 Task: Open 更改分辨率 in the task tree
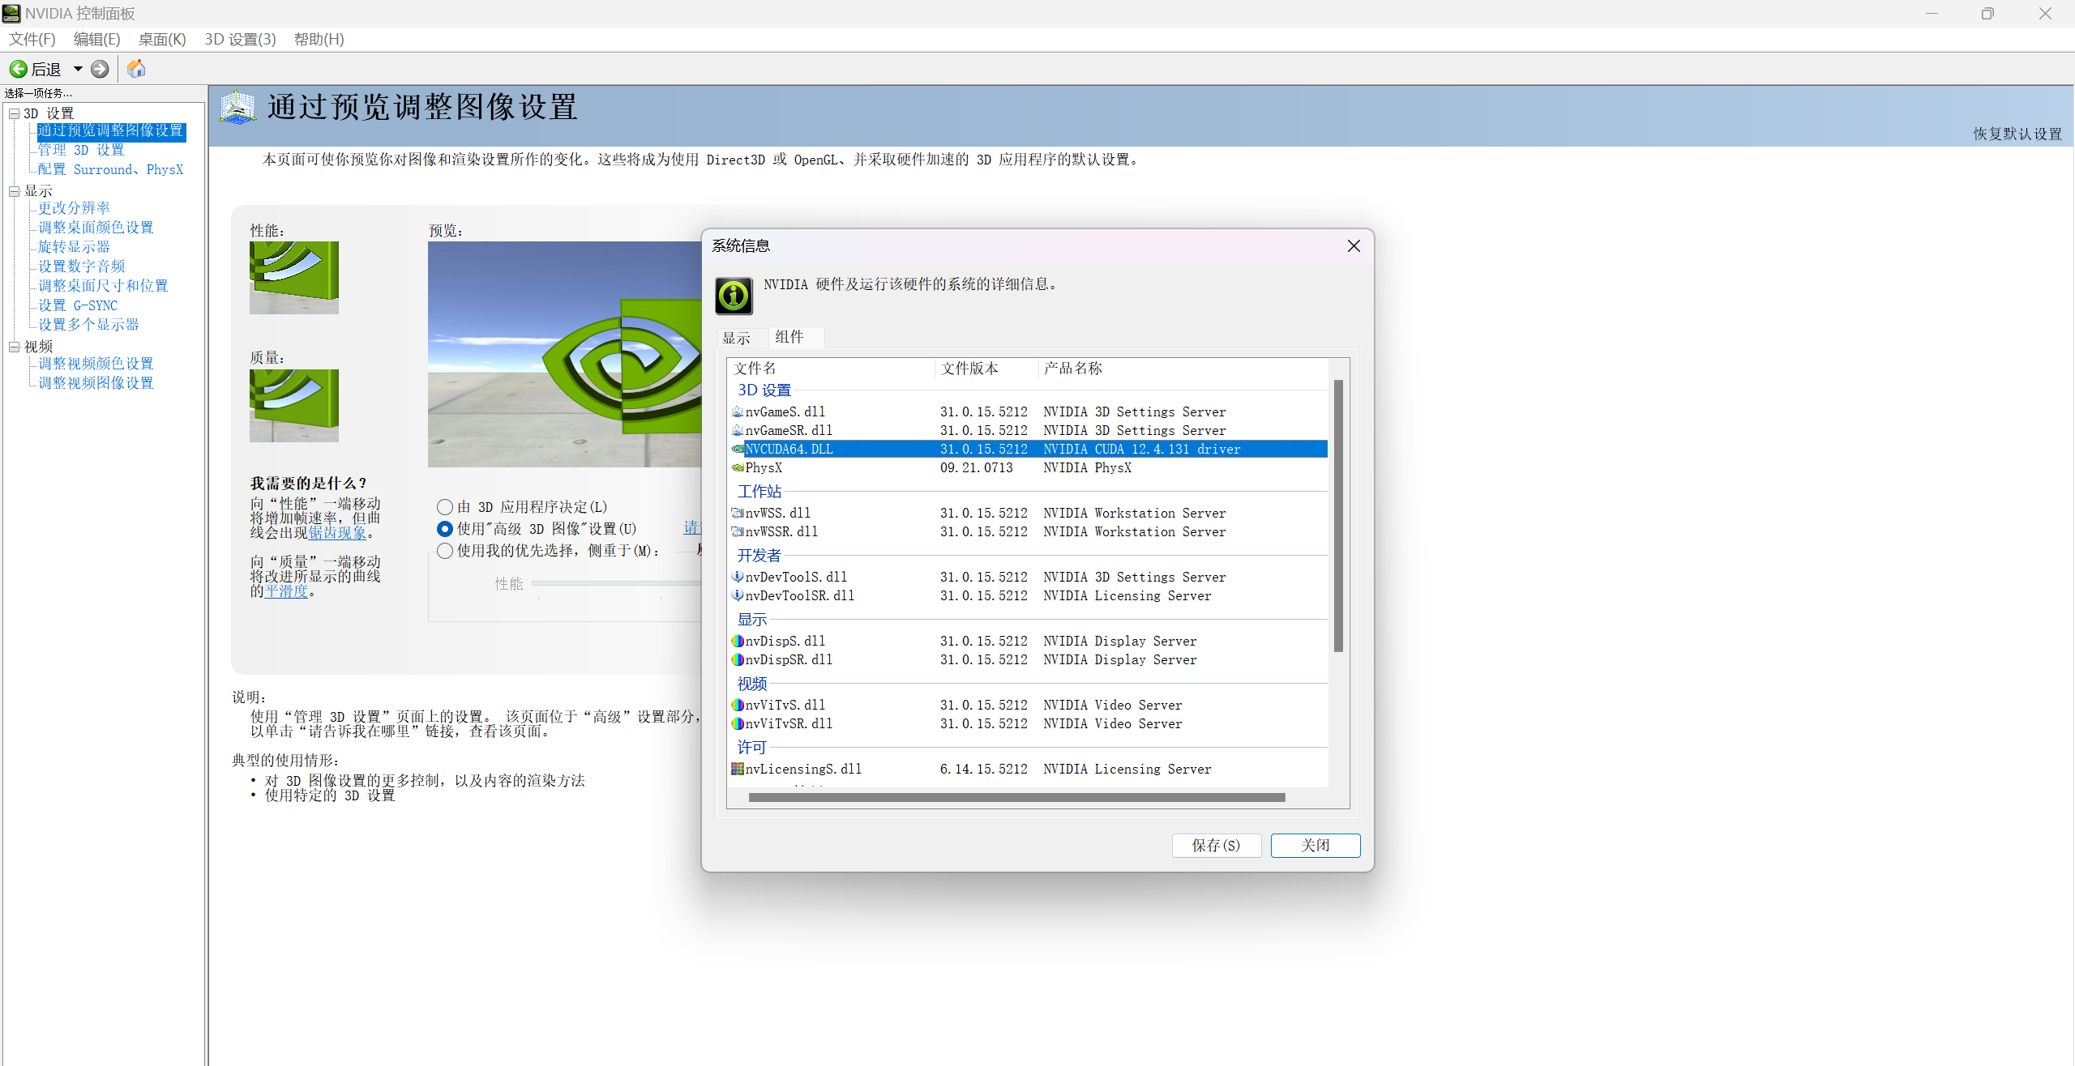tap(74, 208)
